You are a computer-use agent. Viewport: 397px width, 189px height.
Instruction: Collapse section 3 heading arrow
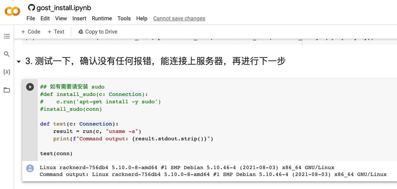coord(19,62)
